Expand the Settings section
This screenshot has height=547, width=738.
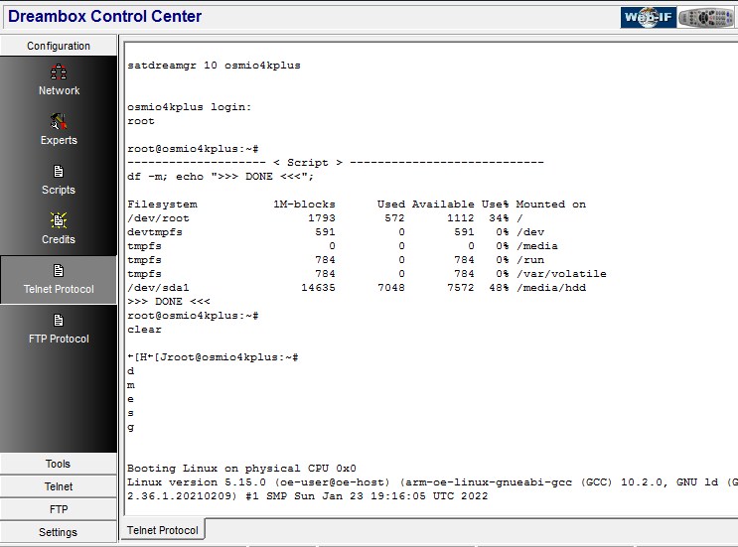(59, 532)
